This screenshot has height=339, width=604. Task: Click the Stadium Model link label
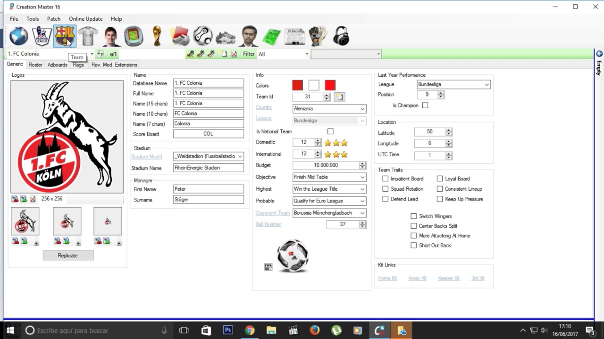(147, 156)
